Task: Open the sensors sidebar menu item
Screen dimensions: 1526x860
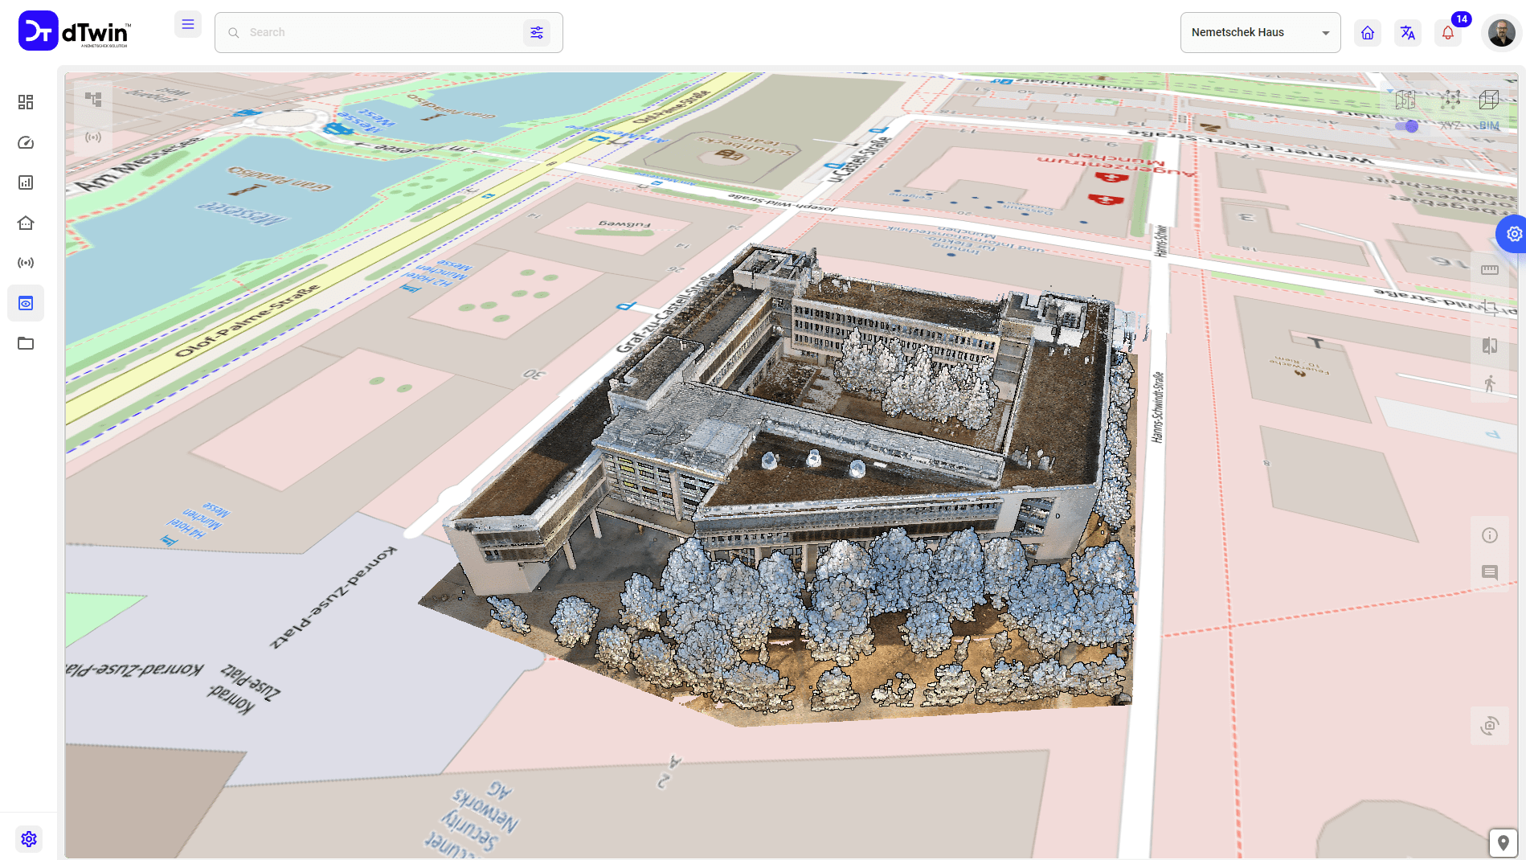Action: coord(26,263)
